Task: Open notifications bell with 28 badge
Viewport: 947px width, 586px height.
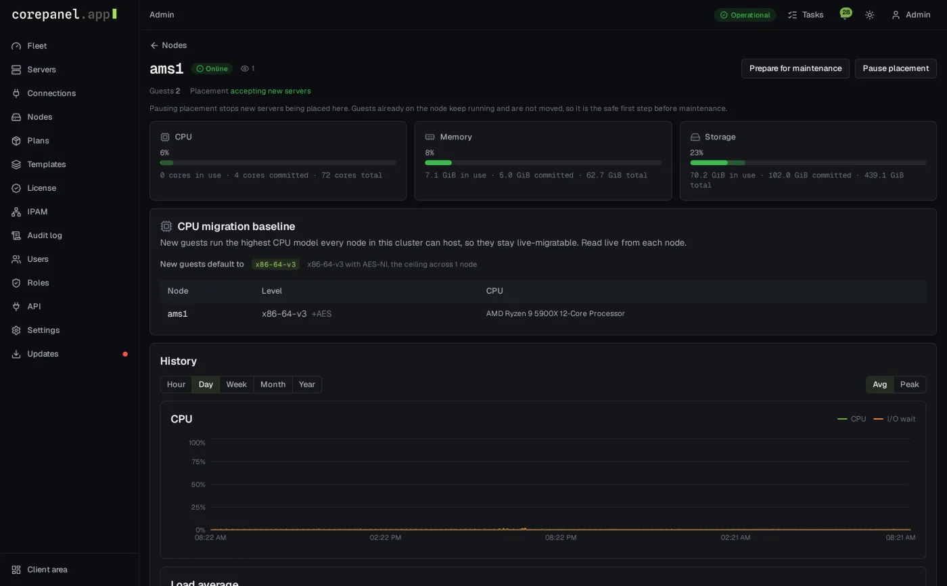Action: tap(845, 14)
